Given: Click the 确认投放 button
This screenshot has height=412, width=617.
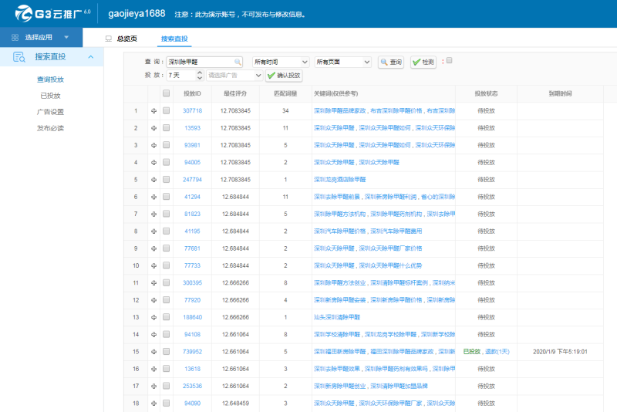Looking at the screenshot, I should pyautogui.click(x=284, y=75).
